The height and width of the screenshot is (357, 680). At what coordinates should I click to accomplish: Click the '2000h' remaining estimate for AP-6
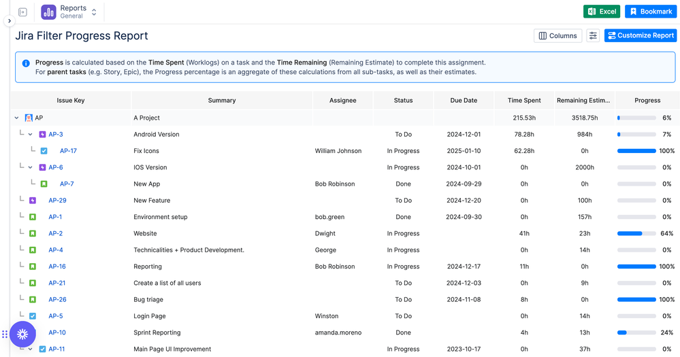(x=585, y=167)
